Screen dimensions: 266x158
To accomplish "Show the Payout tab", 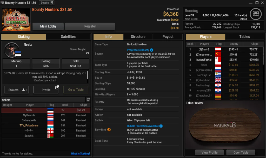I will pos(168,37).
